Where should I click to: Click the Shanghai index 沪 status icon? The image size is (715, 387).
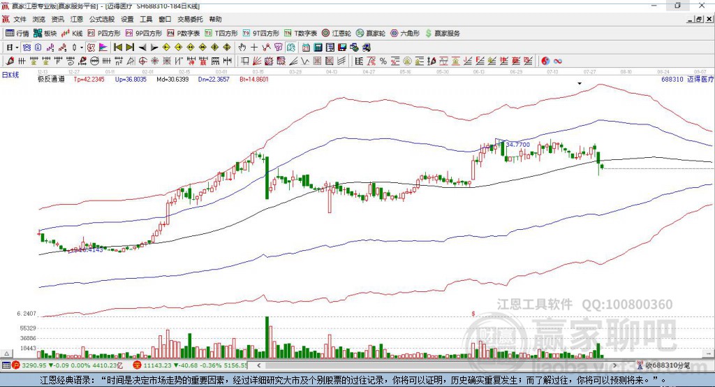16,365
